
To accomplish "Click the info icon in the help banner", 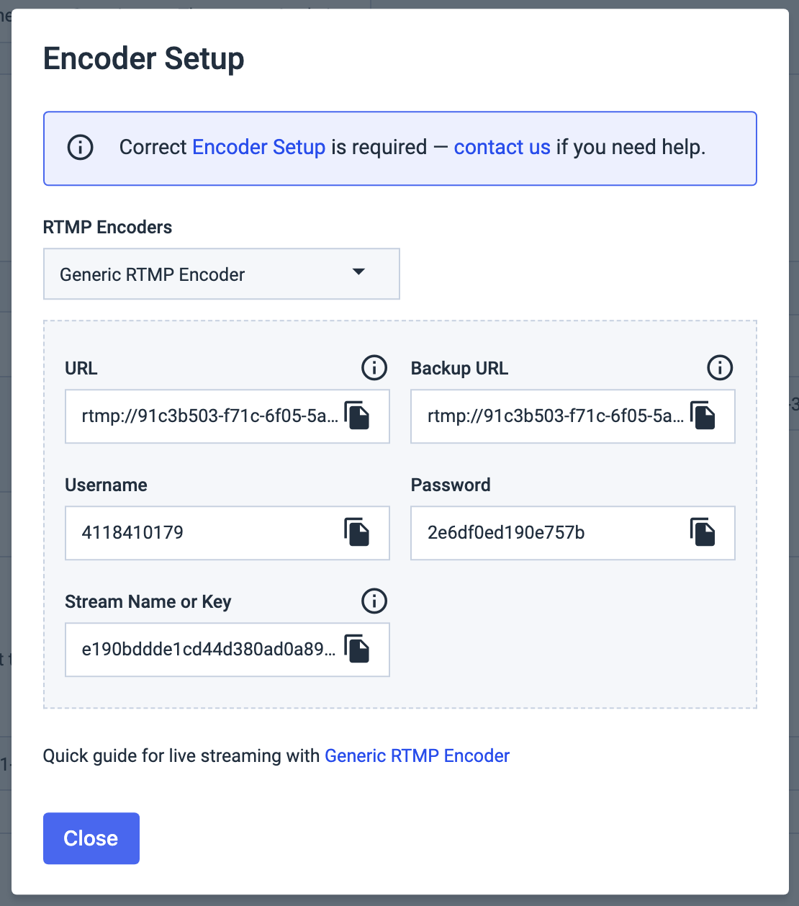I will 80,148.
